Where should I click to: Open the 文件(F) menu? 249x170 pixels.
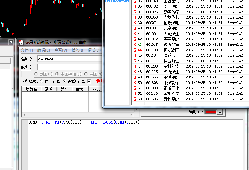point(27,50)
